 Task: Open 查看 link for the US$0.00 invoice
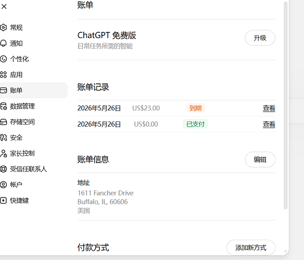pos(269,124)
